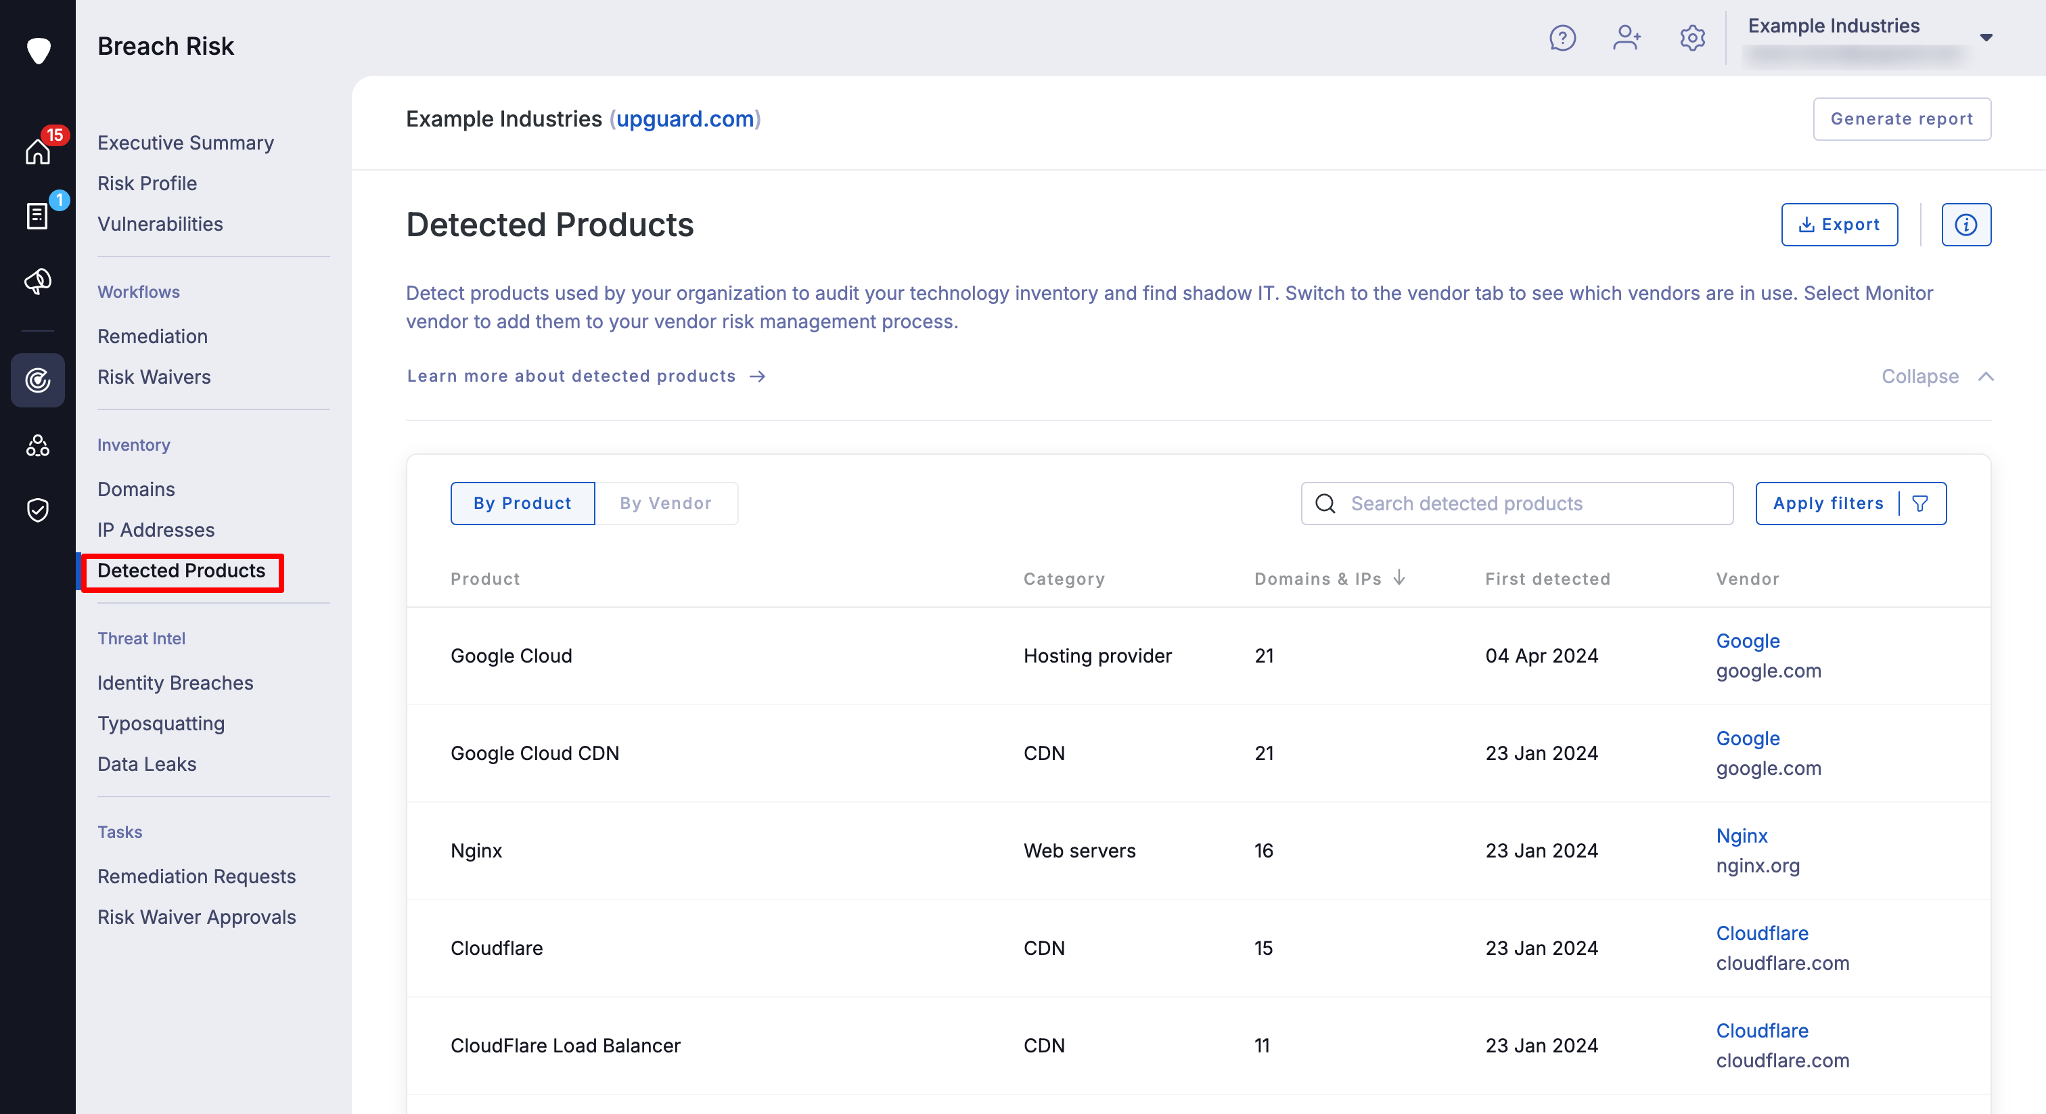Image resolution: width=2046 pixels, height=1114 pixels.
Task: Select CloudFlare Load Balancer product row
Action: click(1198, 1046)
